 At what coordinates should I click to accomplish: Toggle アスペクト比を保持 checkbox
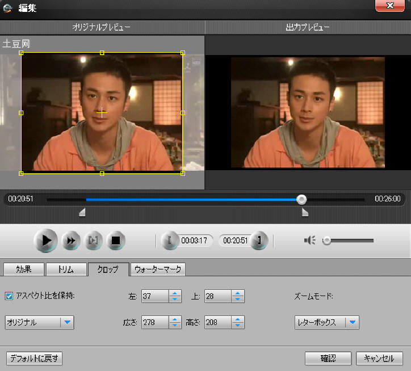(x=9, y=296)
